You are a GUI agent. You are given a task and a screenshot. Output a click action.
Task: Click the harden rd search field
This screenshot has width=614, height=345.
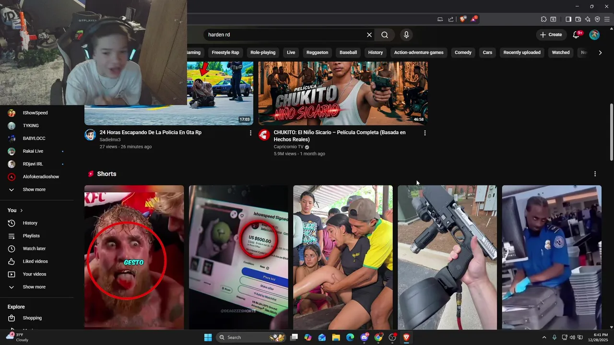[x=285, y=34]
